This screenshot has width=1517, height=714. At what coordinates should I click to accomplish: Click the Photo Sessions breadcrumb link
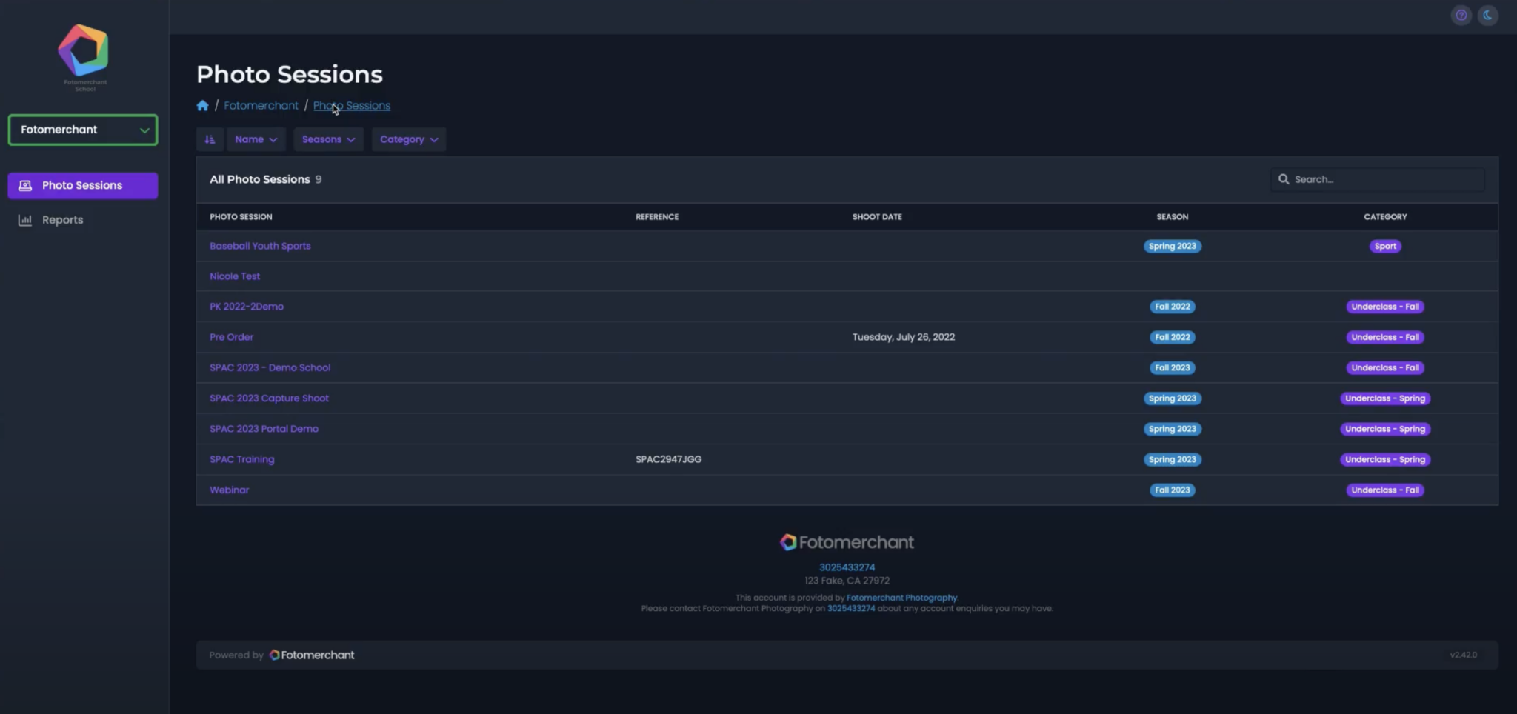coord(352,106)
